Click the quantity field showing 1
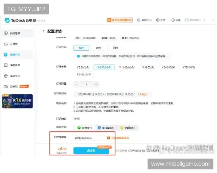217x173 pixels. pyautogui.click(x=86, y=84)
